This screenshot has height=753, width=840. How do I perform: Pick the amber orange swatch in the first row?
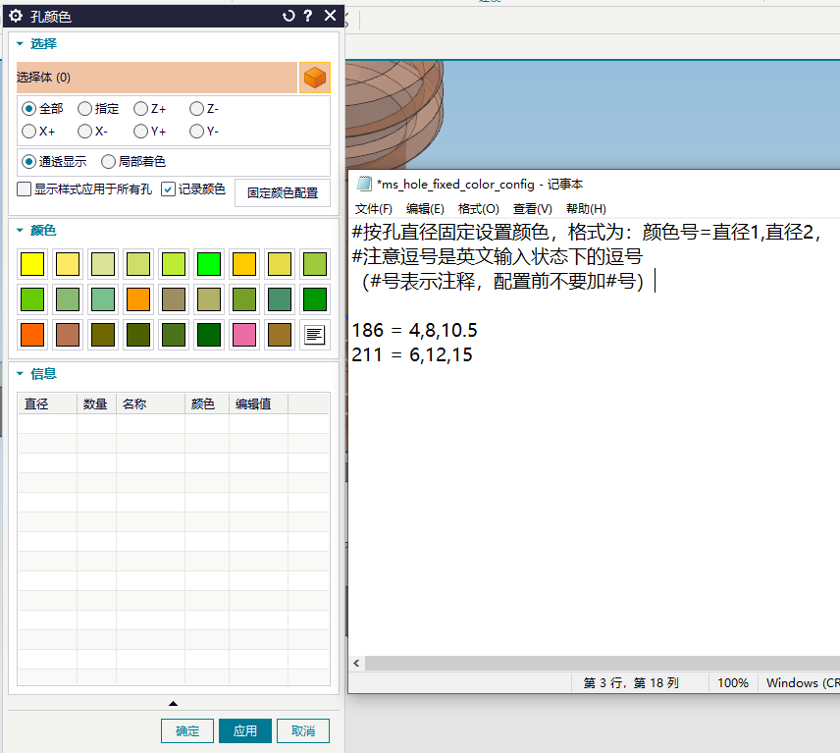tap(244, 264)
